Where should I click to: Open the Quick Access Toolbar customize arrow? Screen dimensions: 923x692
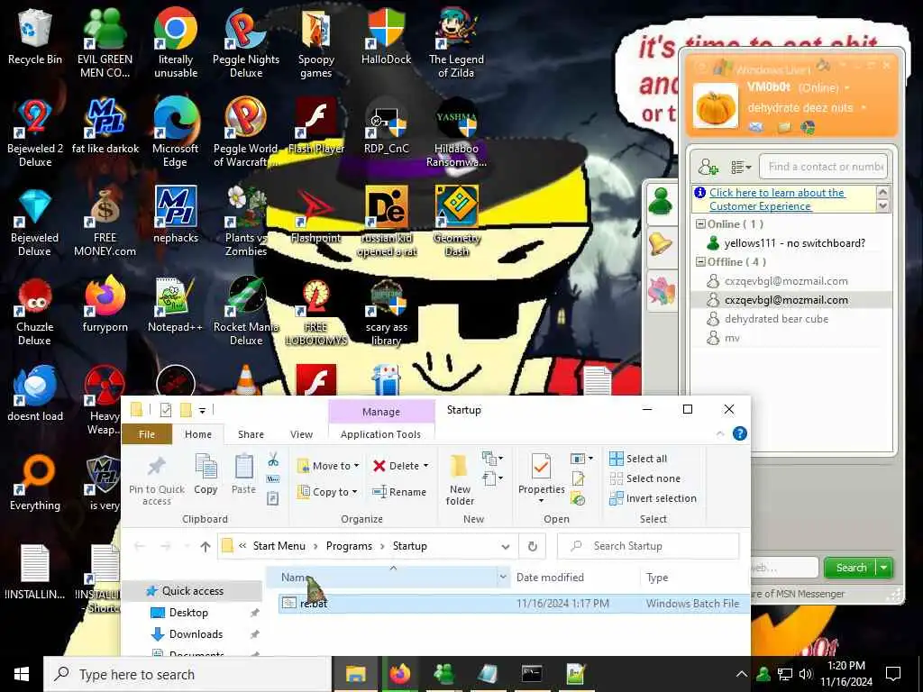(x=202, y=410)
